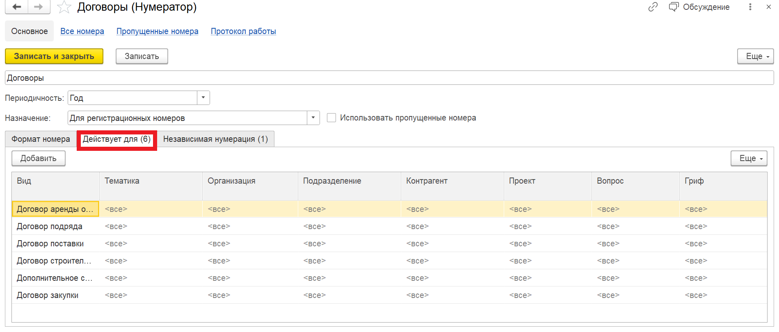Switch to Формат номера tab

point(41,139)
